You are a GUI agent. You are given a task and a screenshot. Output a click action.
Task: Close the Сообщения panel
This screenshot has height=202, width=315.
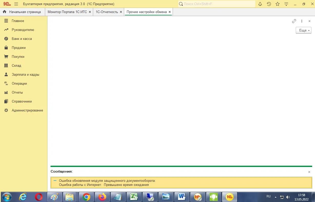[x=309, y=172]
